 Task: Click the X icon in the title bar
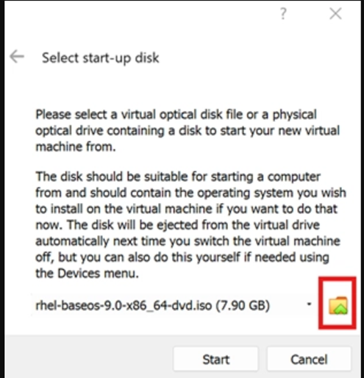pos(335,13)
